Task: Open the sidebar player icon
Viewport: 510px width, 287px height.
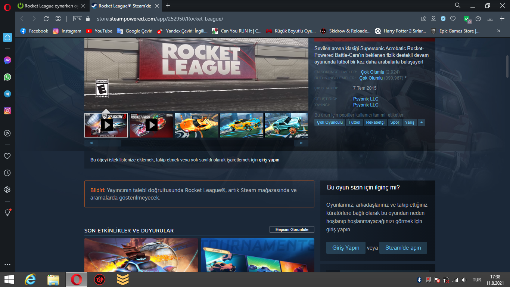Action: point(7,133)
